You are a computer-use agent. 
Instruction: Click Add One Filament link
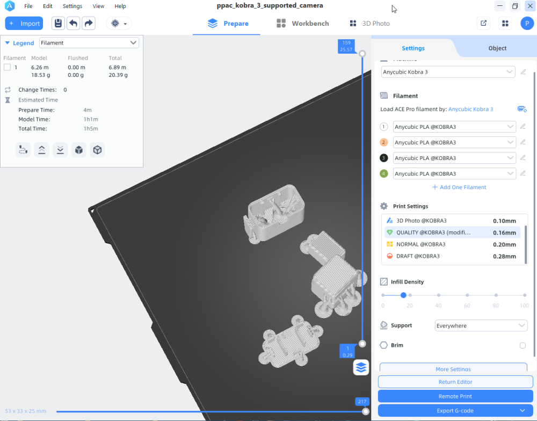(459, 187)
